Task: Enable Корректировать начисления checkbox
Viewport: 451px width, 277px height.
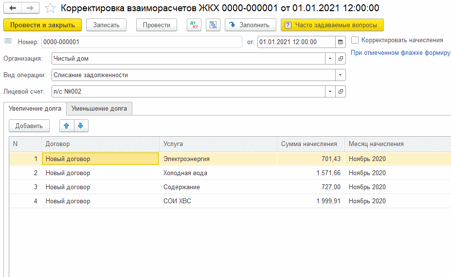Action: [x=355, y=40]
